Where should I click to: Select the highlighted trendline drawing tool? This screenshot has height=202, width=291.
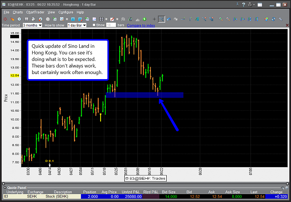pos(162,19)
